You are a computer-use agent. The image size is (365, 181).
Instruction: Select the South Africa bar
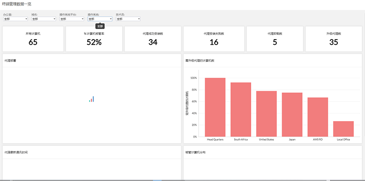pyautogui.click(x=241, y=109)
